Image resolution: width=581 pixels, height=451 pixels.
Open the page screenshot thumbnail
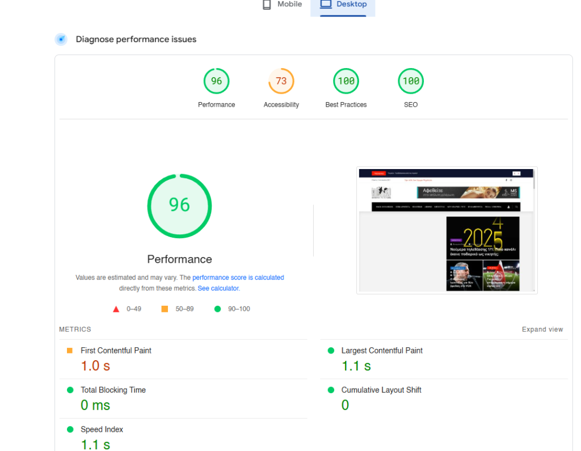pos(447,230)
